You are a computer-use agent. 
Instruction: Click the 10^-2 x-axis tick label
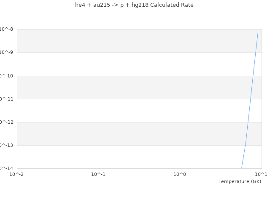[17, 174]
